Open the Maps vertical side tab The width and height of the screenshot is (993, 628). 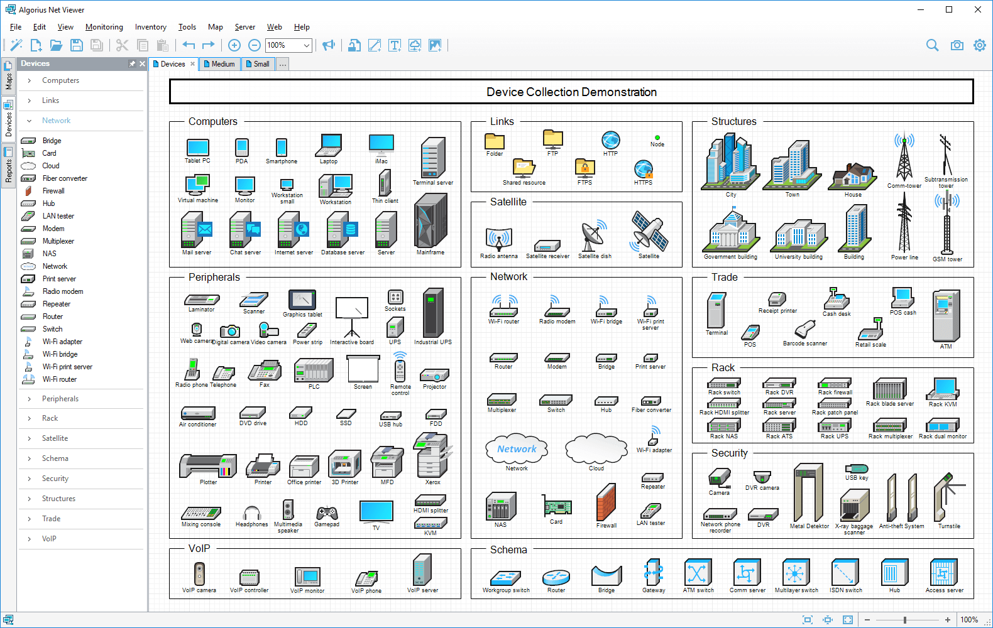point(8,76)
